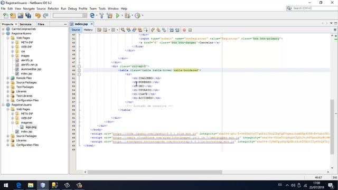
Task: Toggle rectangular selection icon
Action: tap(146, 30)
